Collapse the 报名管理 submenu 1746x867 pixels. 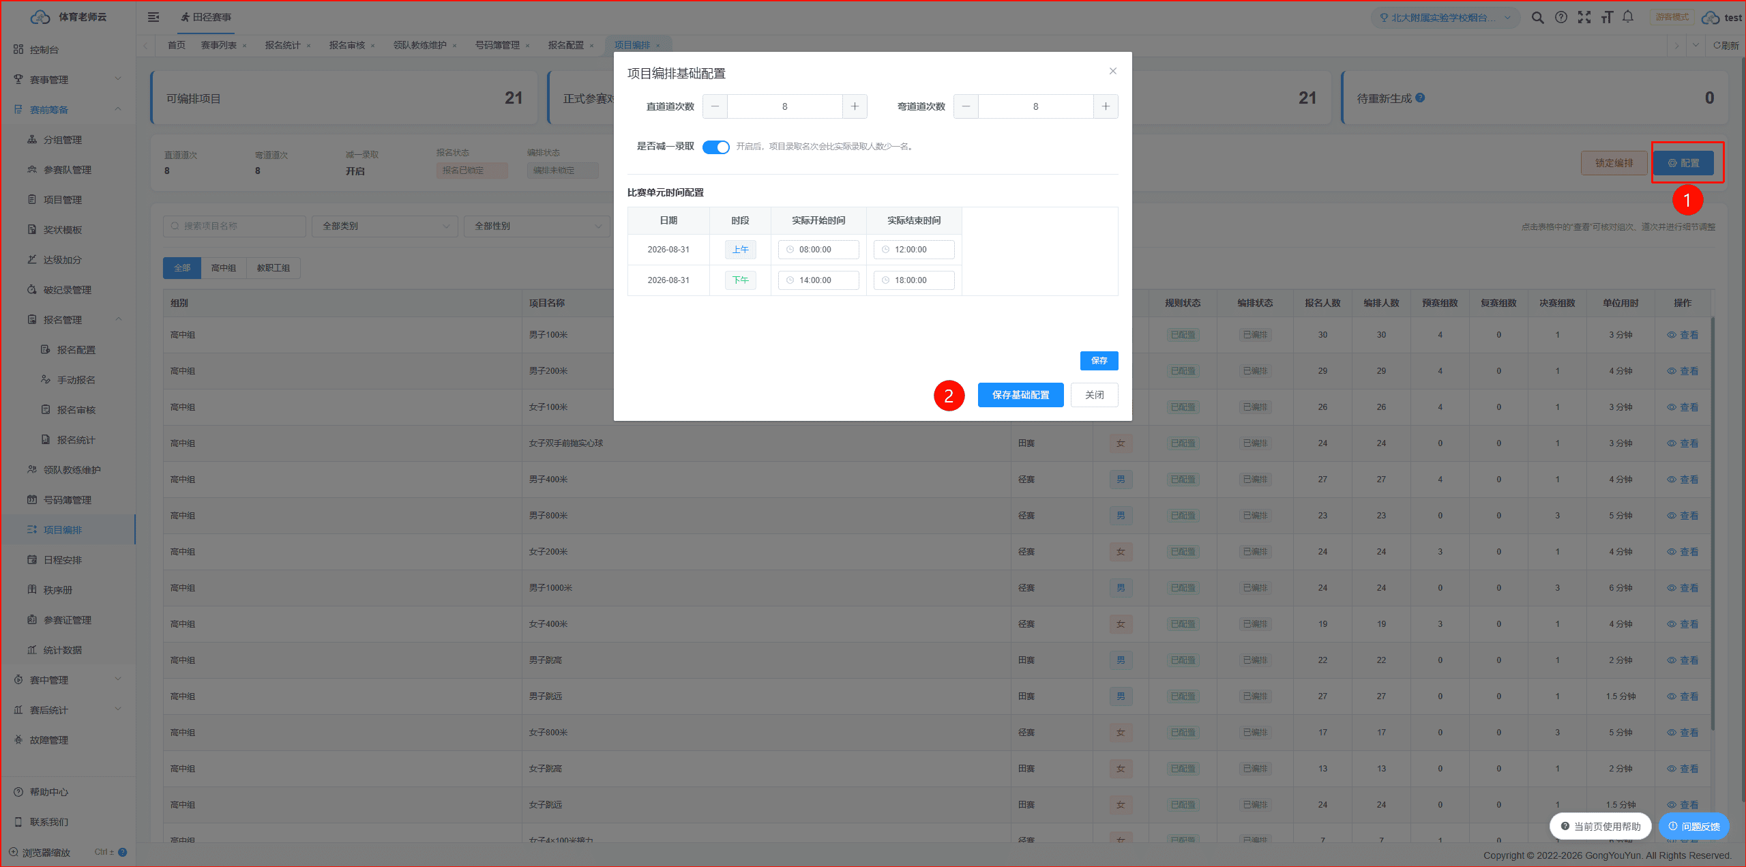tap(68, 320)
